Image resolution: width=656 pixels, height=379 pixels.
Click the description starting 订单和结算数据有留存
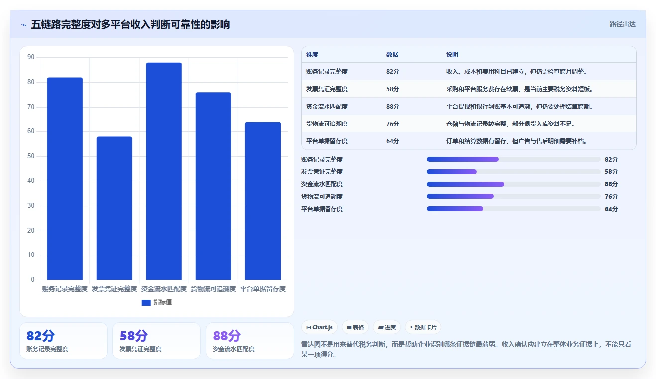(x=518, y=141)
